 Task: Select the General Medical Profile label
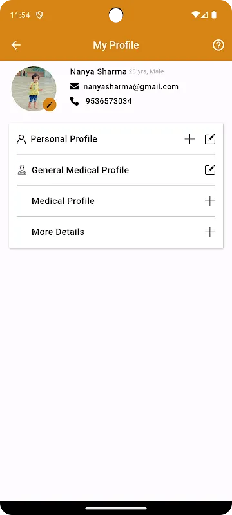pyautogui.click(x=80, y=170)
